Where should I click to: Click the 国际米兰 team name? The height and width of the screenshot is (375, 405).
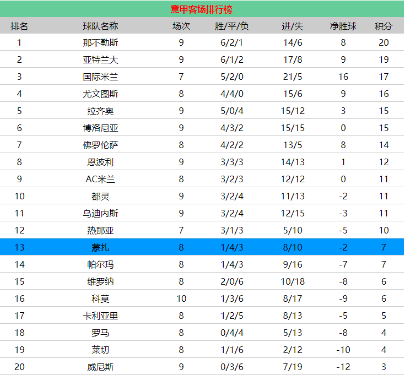coord(100,77)
